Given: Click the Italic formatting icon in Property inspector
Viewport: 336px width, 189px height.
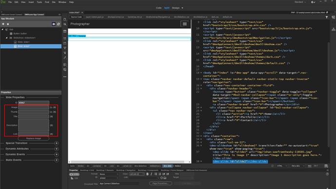Looking at the screenshot, I should (151, 174).
